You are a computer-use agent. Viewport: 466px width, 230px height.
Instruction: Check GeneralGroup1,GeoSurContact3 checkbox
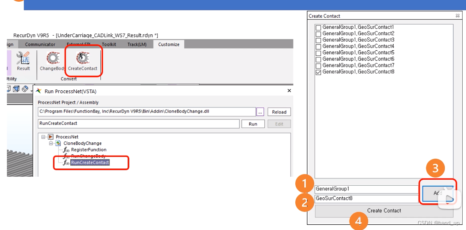pos(318,40)
